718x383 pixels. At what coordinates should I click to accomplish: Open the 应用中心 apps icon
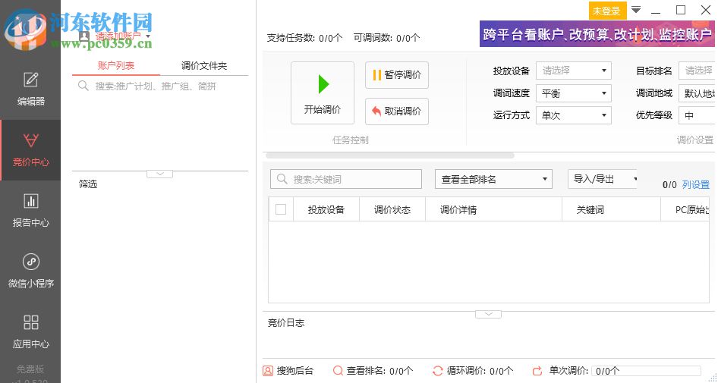point(30,322)
